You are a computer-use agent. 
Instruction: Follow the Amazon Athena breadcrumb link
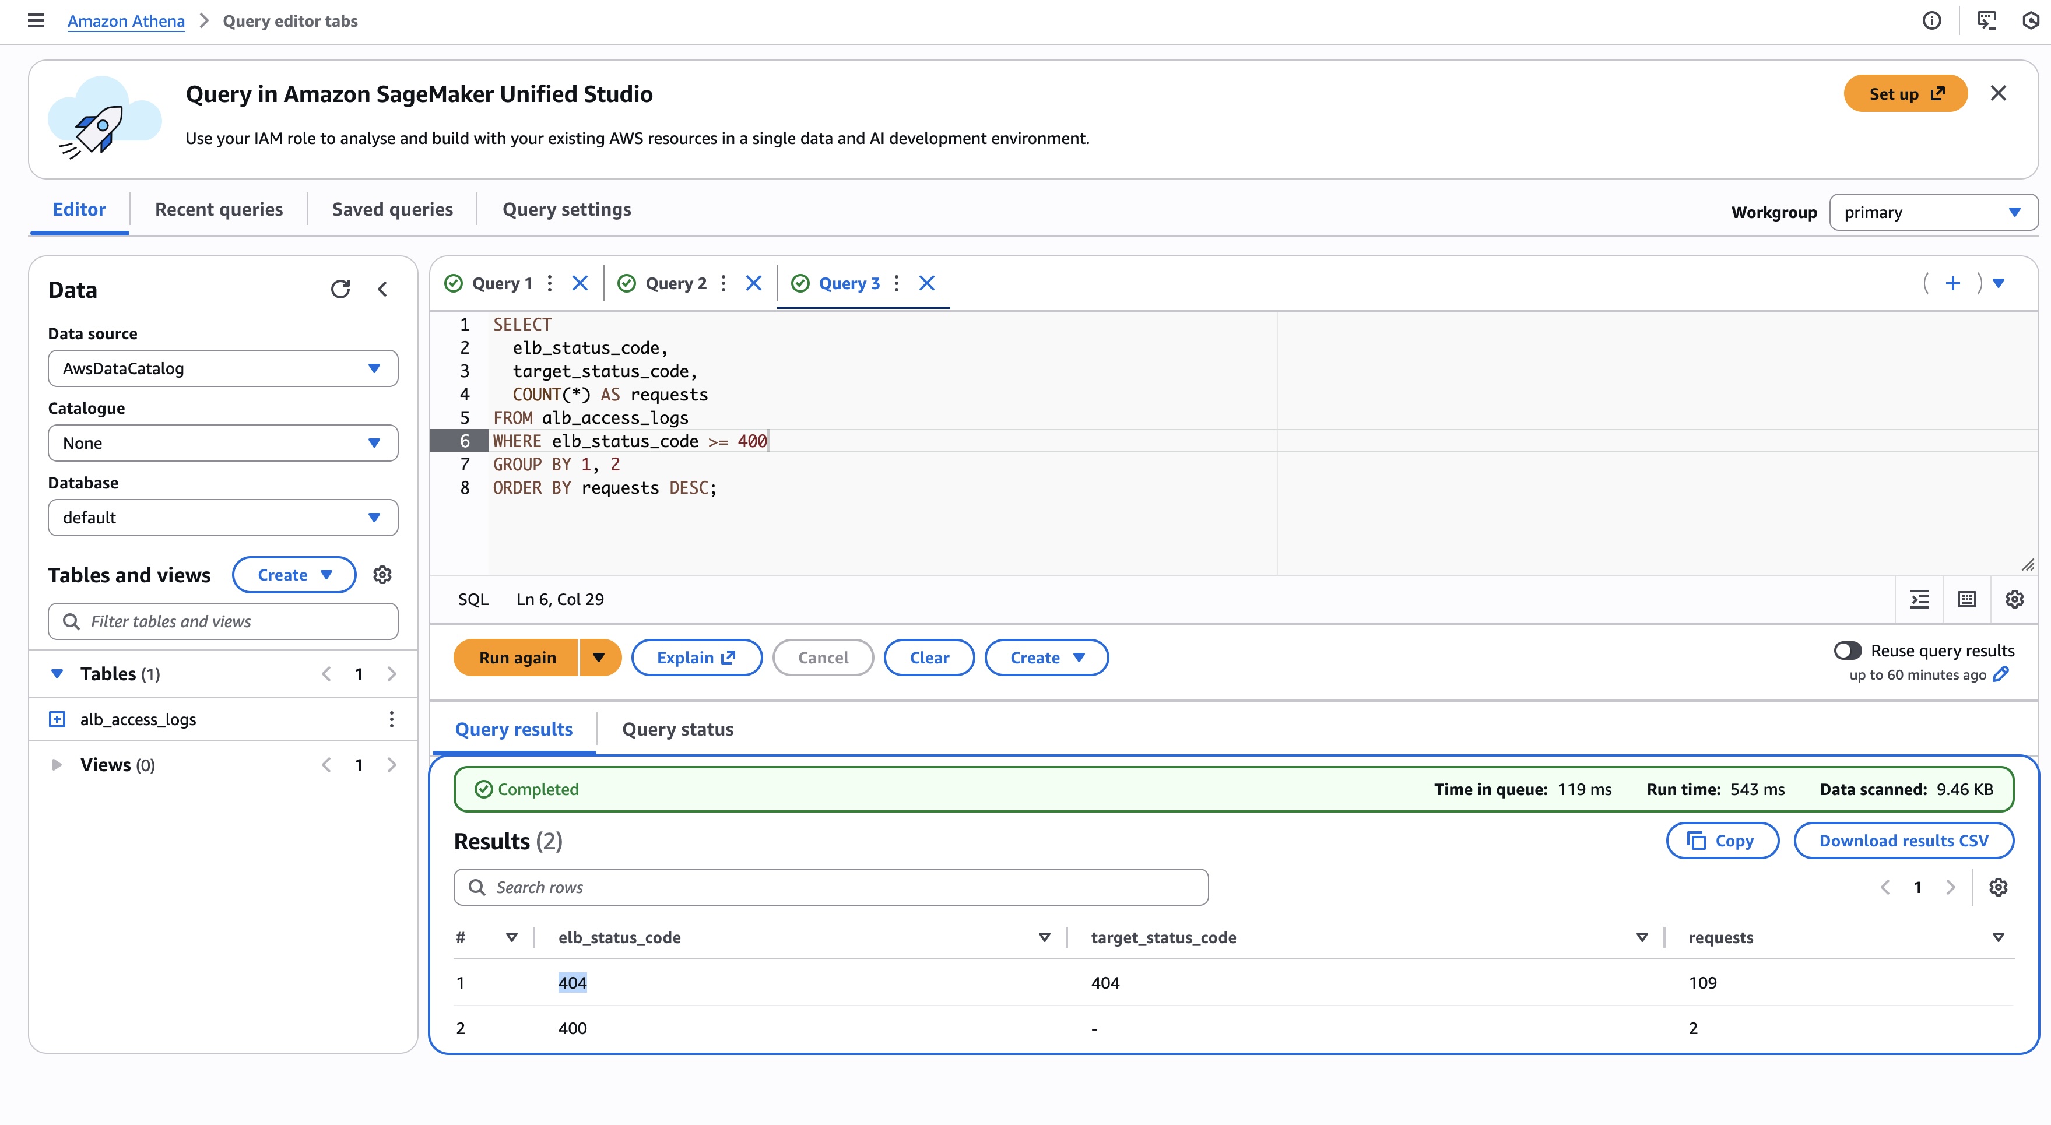[x=126, y=22]
